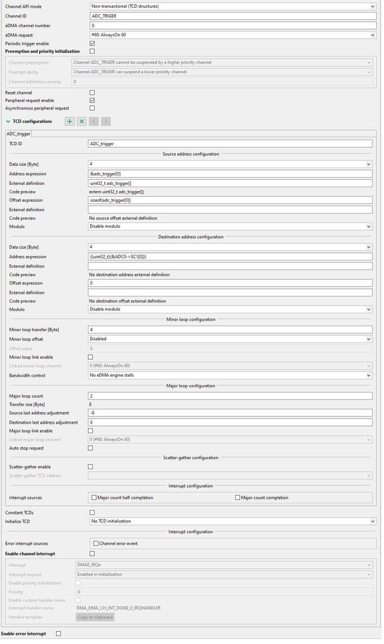The image size is (384, 644).
Task: Disable Periodic trigger enable
Action: pyautogui.click(x=91, y=44)
